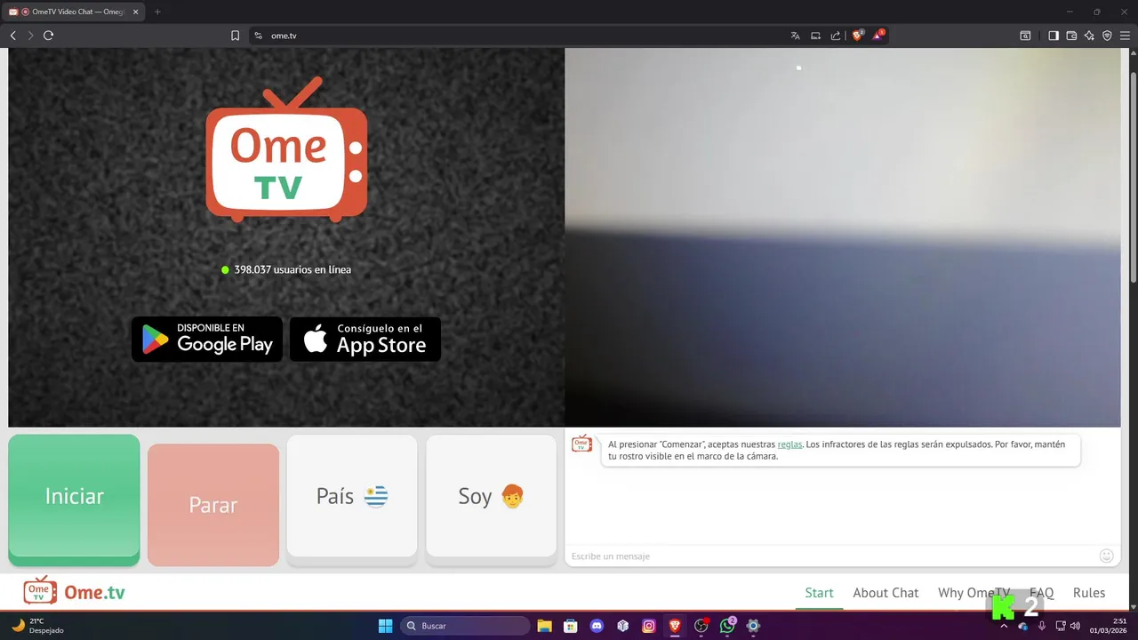Click the local webcam preview
Image resolution: width=1138 pixels, height=640 pixels.
point(843,237)
